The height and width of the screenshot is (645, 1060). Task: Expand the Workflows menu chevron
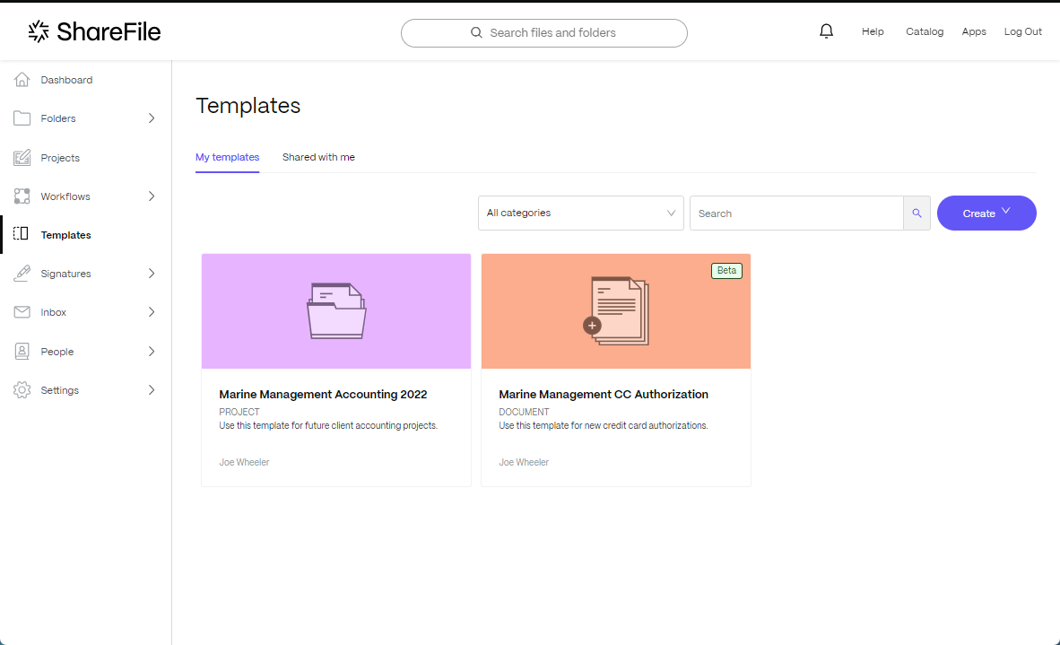click(x=152, y=196)
